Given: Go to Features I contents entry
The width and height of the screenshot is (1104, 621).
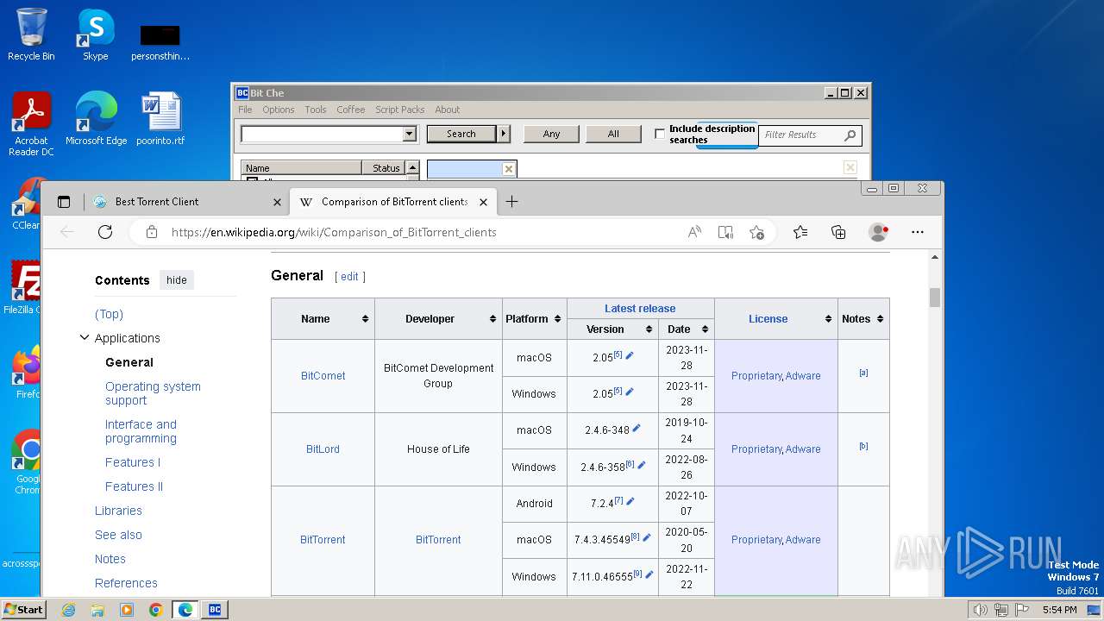Looking at the screenshot, I should 133,462.
